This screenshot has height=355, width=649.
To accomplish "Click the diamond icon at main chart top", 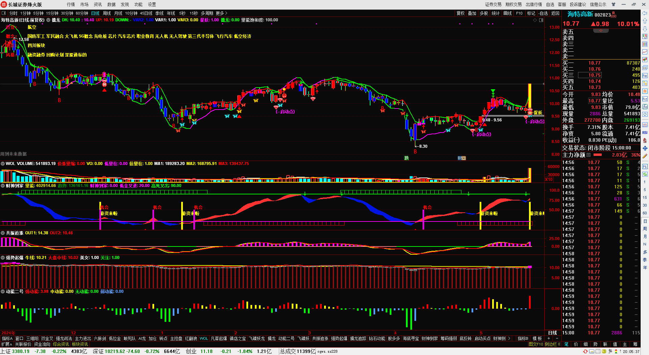I will (535, 20).
